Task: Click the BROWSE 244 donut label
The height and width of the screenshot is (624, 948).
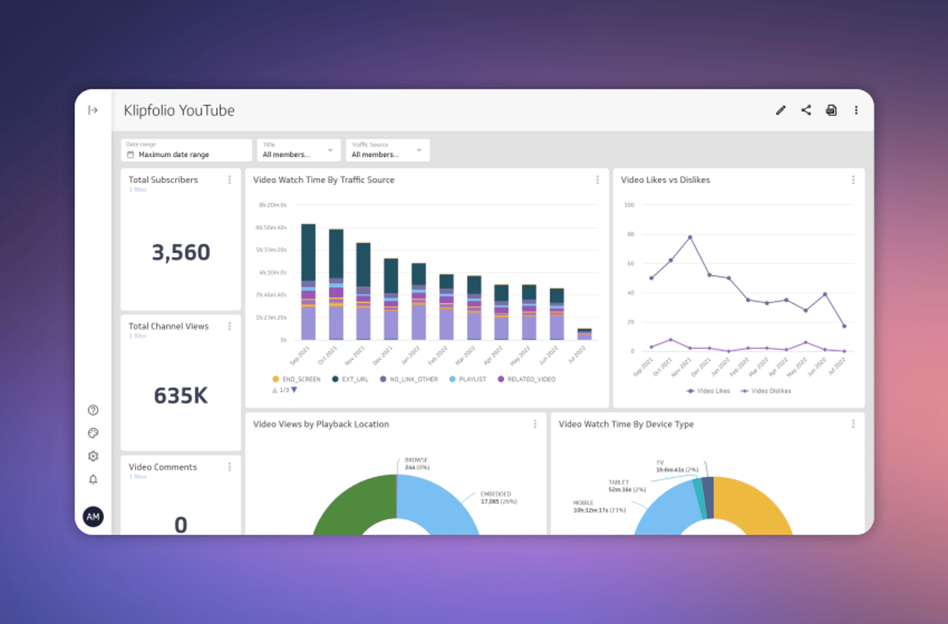Action: tap(416, 464)
